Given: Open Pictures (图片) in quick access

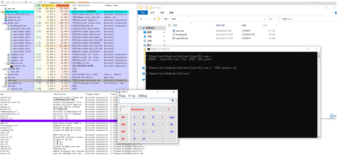Looking at the screenshot, I should (x=149, y=45).
